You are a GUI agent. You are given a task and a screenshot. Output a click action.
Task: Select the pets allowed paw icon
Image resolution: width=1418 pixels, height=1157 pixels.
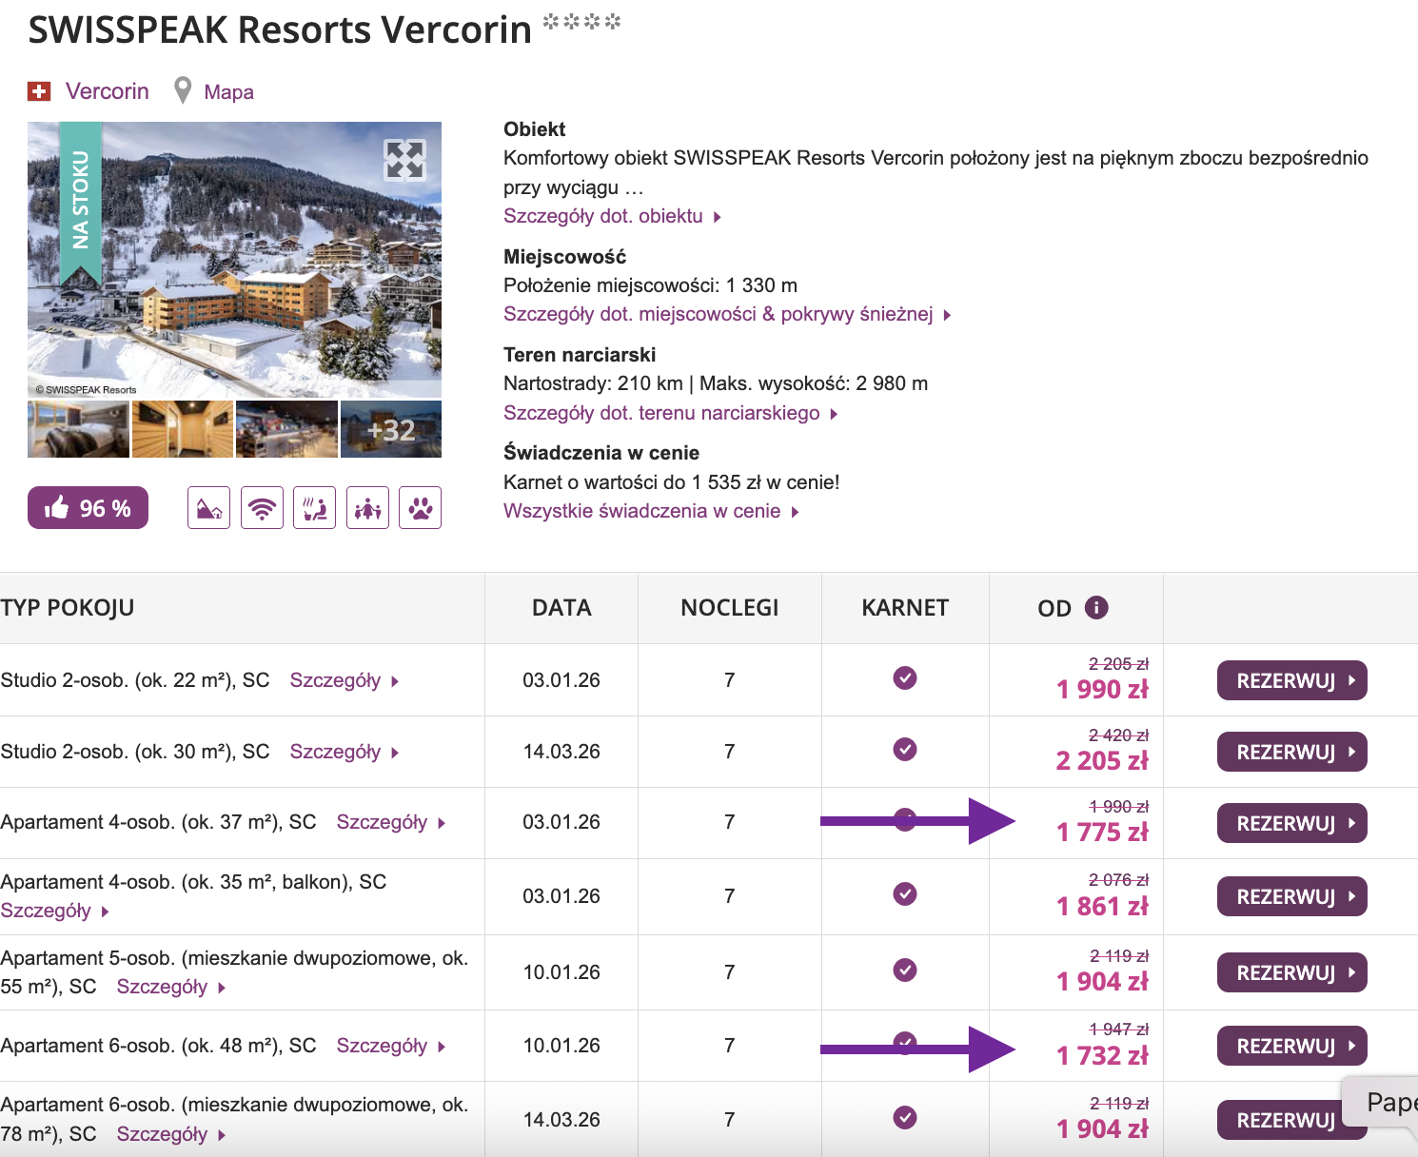421,507
